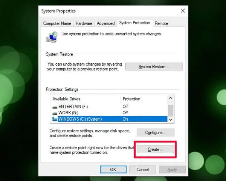Click the Available Drives column header
The height and width of the screenshot is (181, 226).
[x=86, y=99]
